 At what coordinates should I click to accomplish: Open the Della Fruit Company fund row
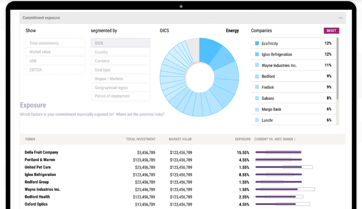[x=41, y=152]
